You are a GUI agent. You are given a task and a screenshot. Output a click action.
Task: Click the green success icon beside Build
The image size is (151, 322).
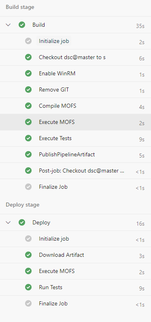(22, 25)
